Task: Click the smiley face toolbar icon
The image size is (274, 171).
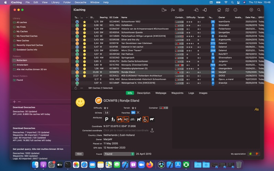Action: click(235, 10)
